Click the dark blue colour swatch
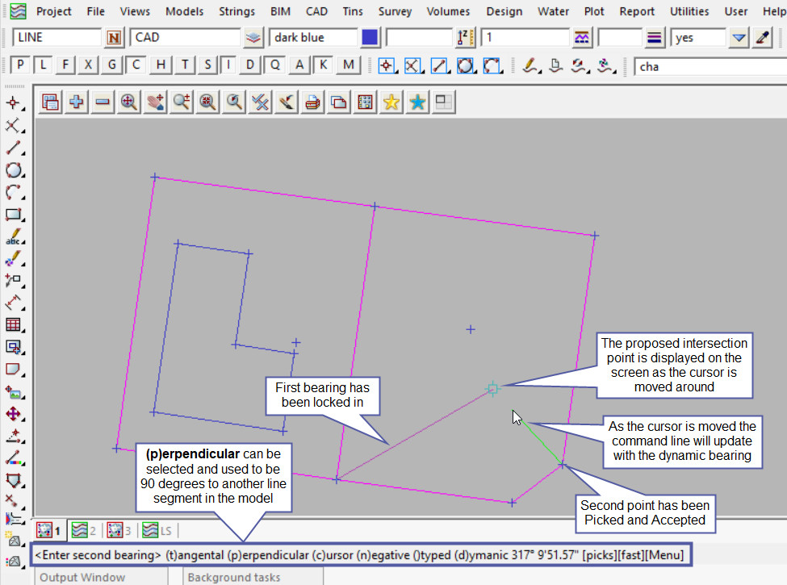This screenshot has width=787, height=585. coord(370,38)
